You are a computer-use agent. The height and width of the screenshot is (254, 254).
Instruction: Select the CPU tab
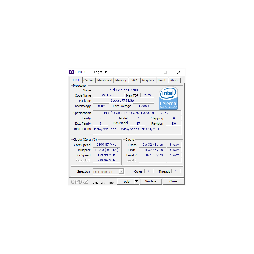tap(76, 80)
